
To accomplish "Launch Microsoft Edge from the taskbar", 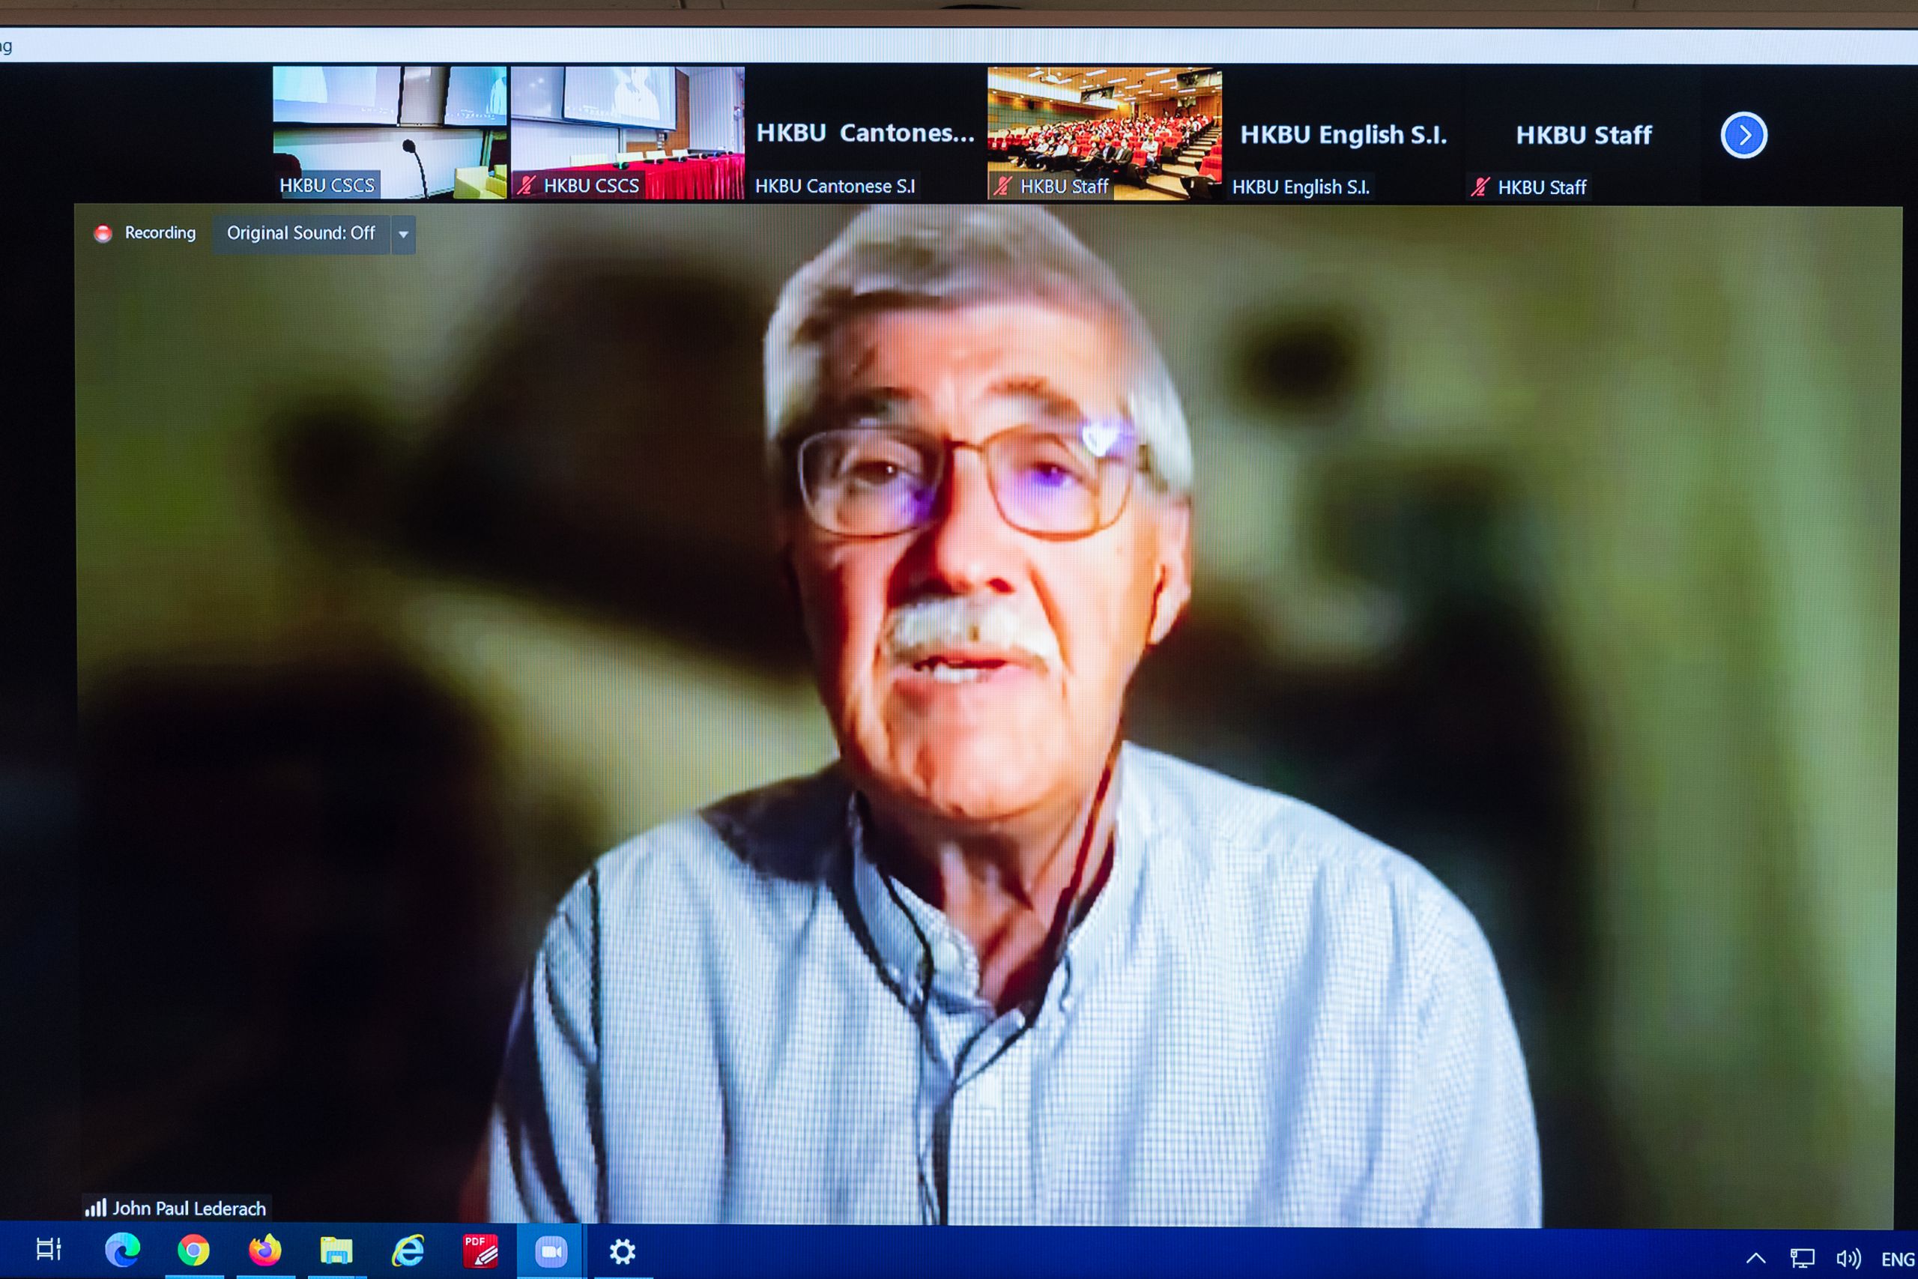I will [122, 1250].
